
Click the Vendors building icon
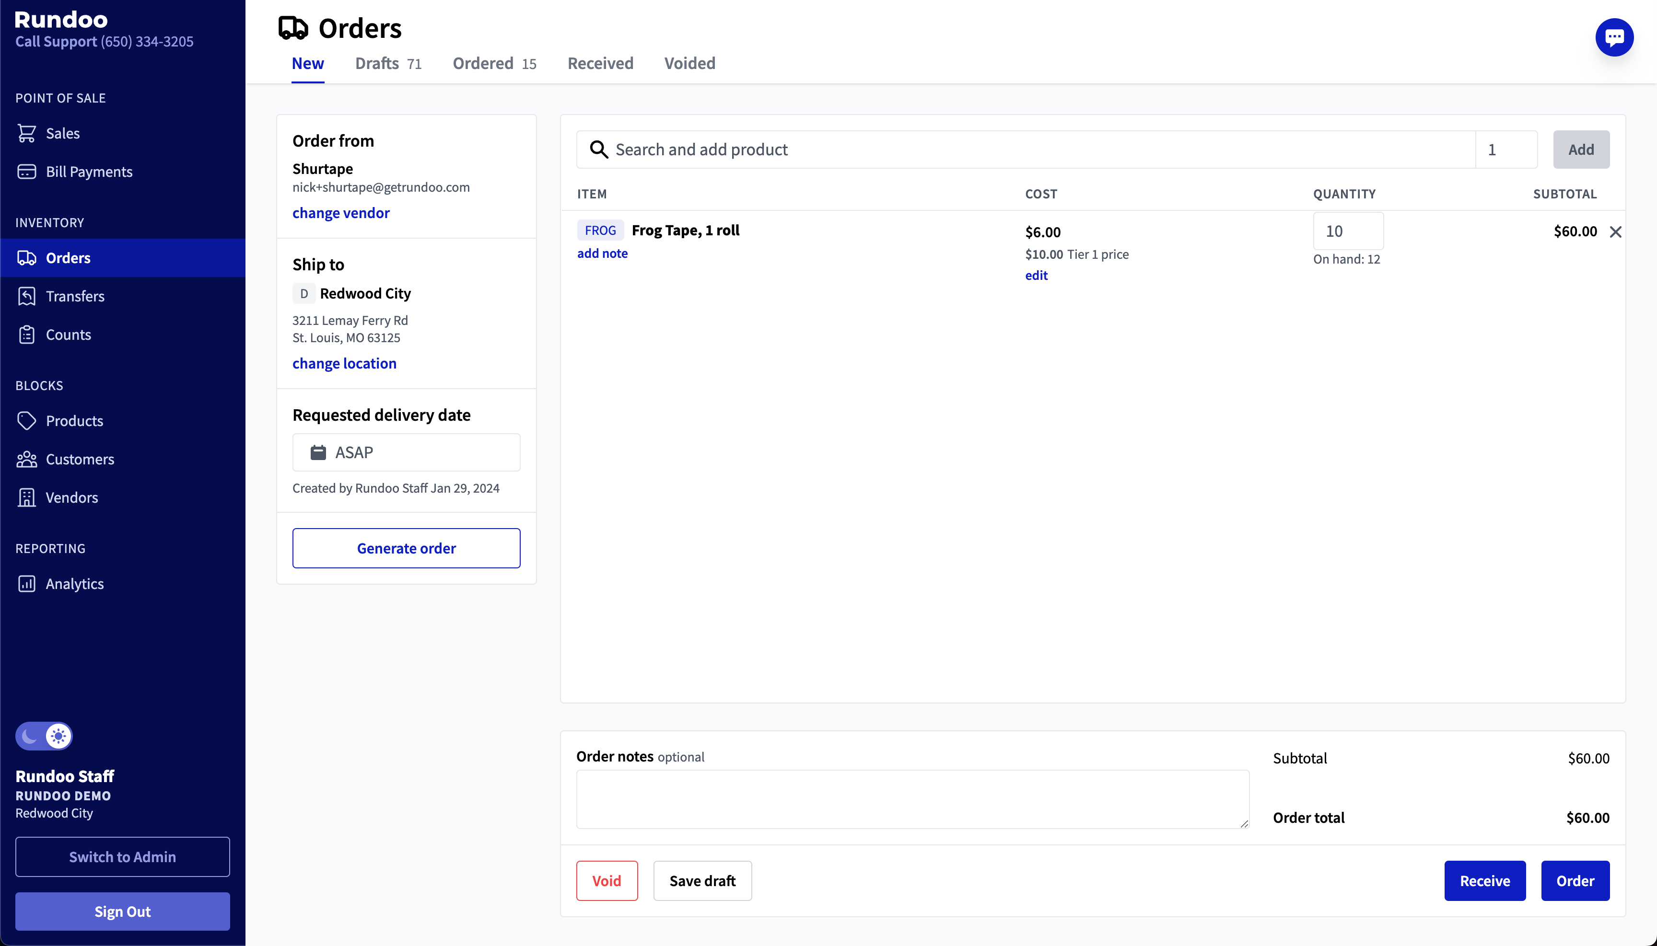[27, 498]
